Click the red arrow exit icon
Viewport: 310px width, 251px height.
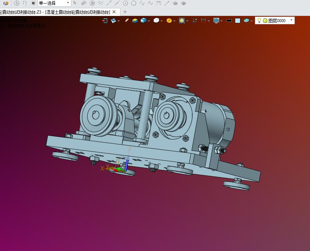[x=105, y=20]
